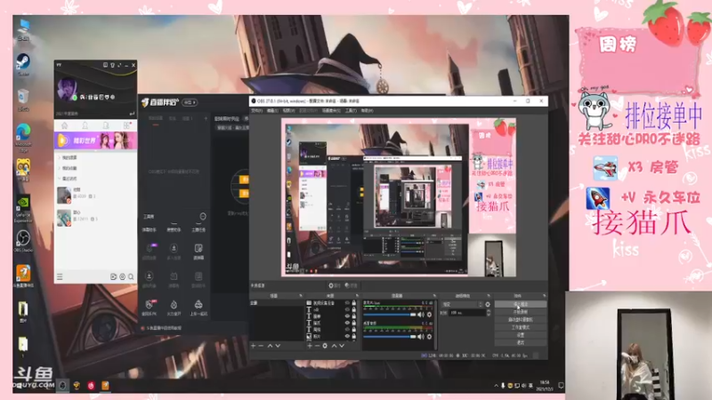
Task: Open the This PC desktop icon
Action: point(23,28)
